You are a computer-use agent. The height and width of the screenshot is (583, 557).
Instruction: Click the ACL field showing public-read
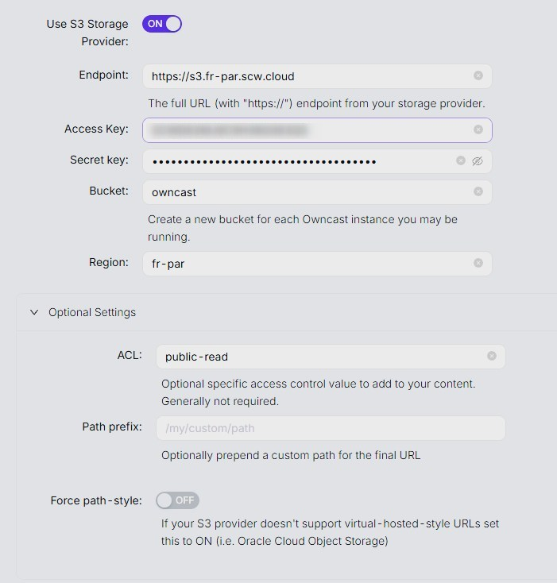point(318,357)
